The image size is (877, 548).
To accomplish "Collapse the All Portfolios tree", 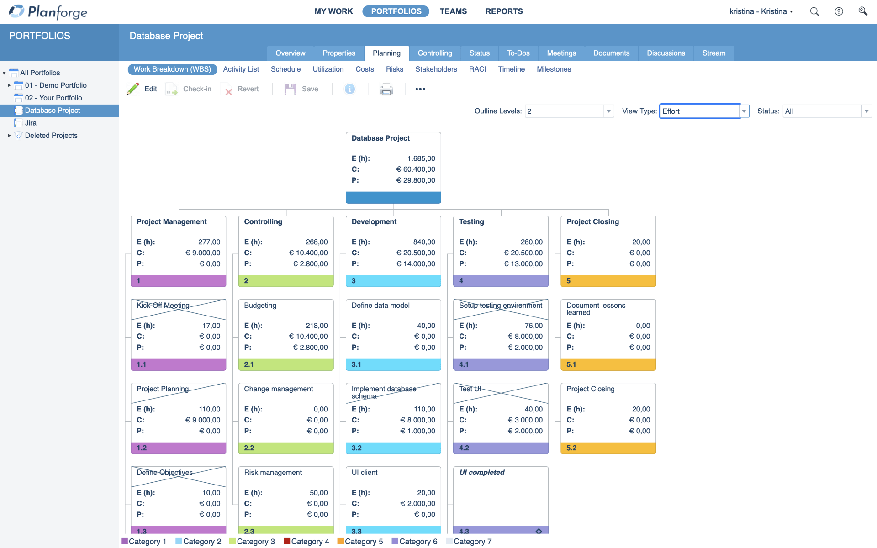I will (x=5, y=72).
